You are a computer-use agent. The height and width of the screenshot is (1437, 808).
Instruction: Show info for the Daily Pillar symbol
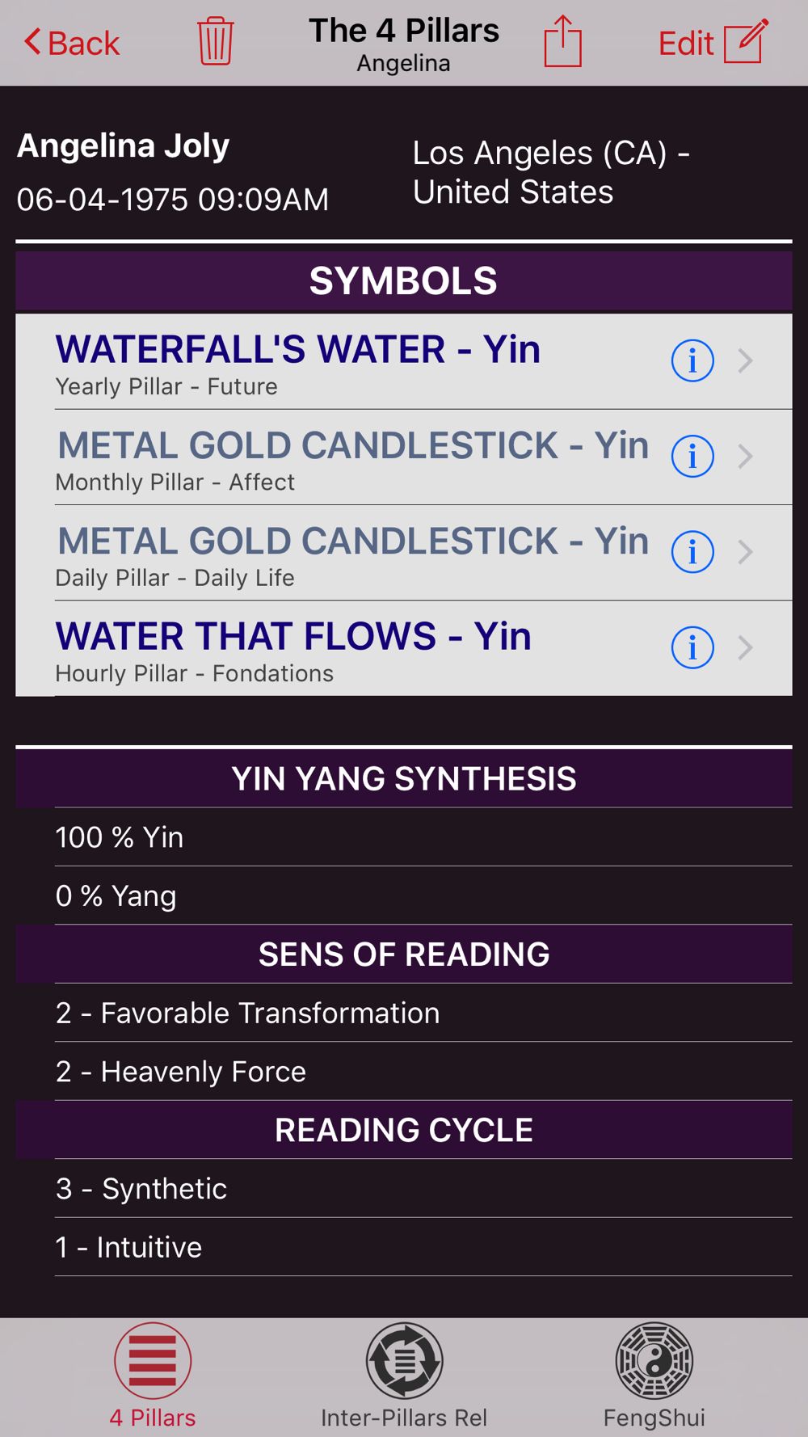[692, 552]
